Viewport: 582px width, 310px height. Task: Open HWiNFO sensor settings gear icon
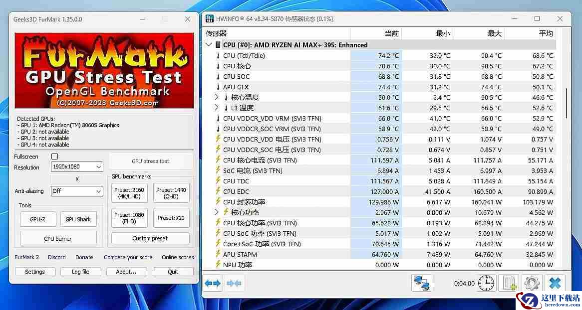[x=532, y=283]
